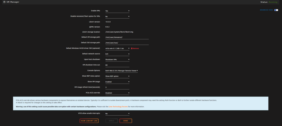Click the Done button
Screen dimensions: 282x126
pyautogui.click(x=126, y=121)
